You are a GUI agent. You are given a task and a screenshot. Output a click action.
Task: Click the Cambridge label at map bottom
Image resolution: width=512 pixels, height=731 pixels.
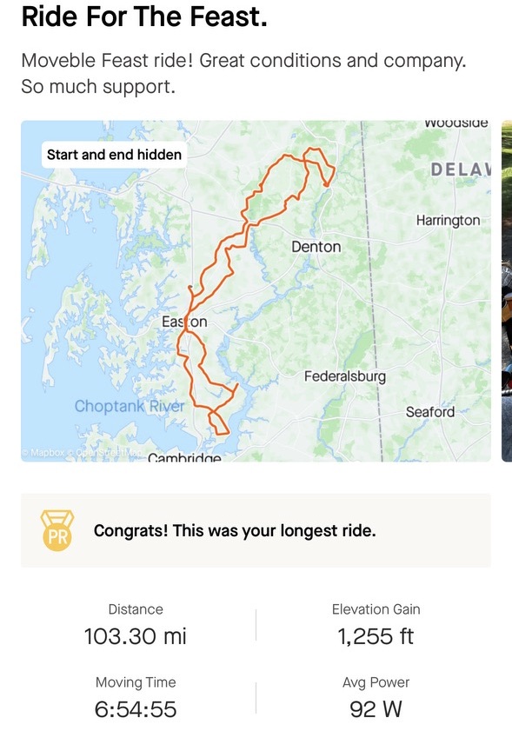tap(184, 457)
